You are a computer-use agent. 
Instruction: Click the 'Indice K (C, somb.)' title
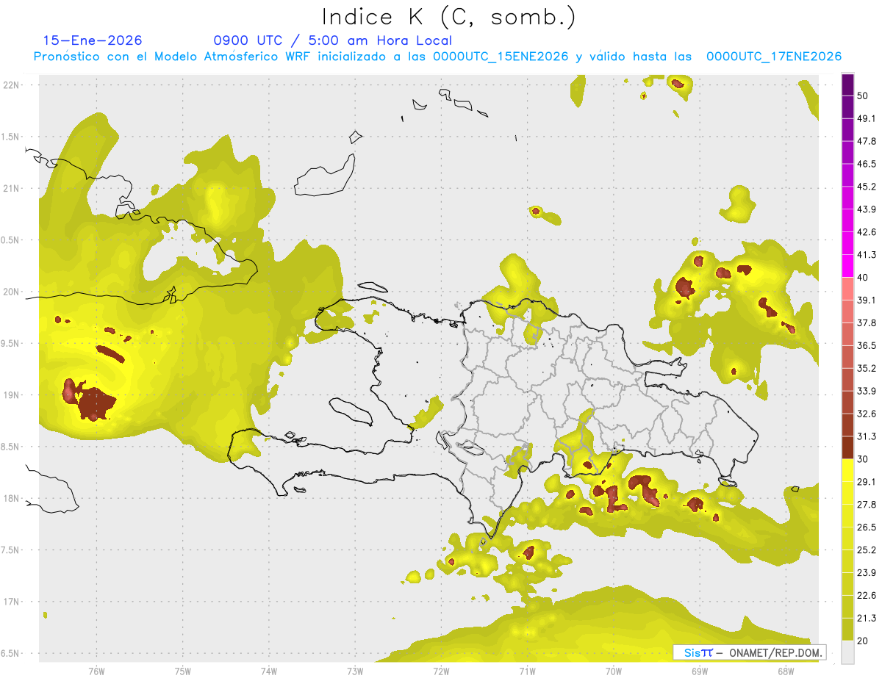click(x=448, y=17)
